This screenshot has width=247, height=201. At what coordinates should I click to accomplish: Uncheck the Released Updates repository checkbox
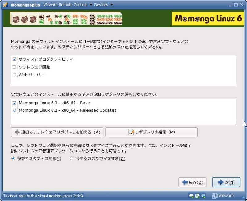(x=14, y=110)
